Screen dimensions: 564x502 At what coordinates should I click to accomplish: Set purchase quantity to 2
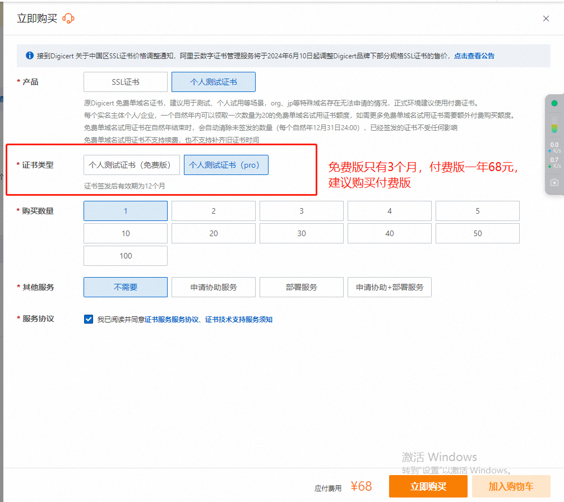(x=214, y=211)
